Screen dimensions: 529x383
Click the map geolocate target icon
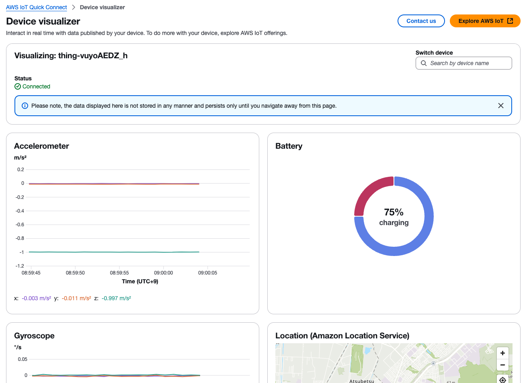tap(502, 379)
